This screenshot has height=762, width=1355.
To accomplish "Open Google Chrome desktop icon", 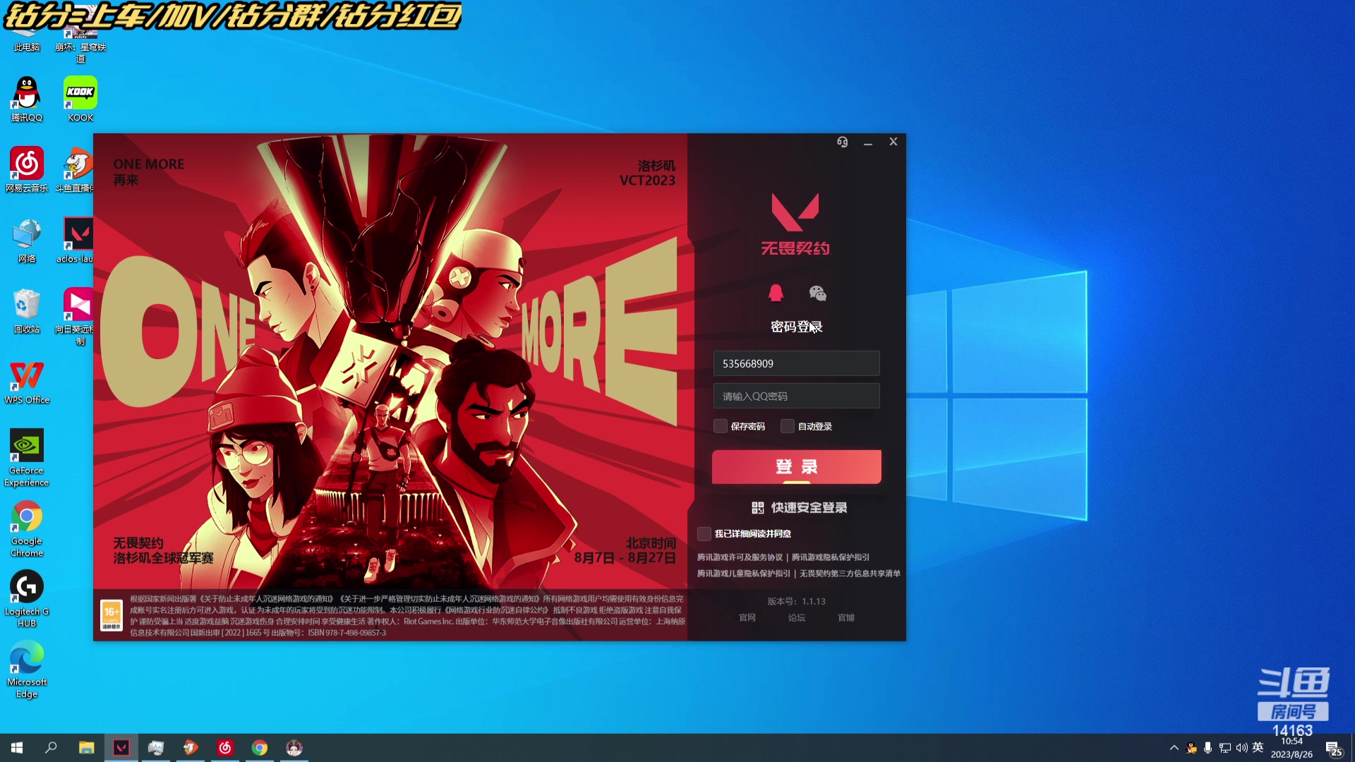I will click(x=27, y=528).
